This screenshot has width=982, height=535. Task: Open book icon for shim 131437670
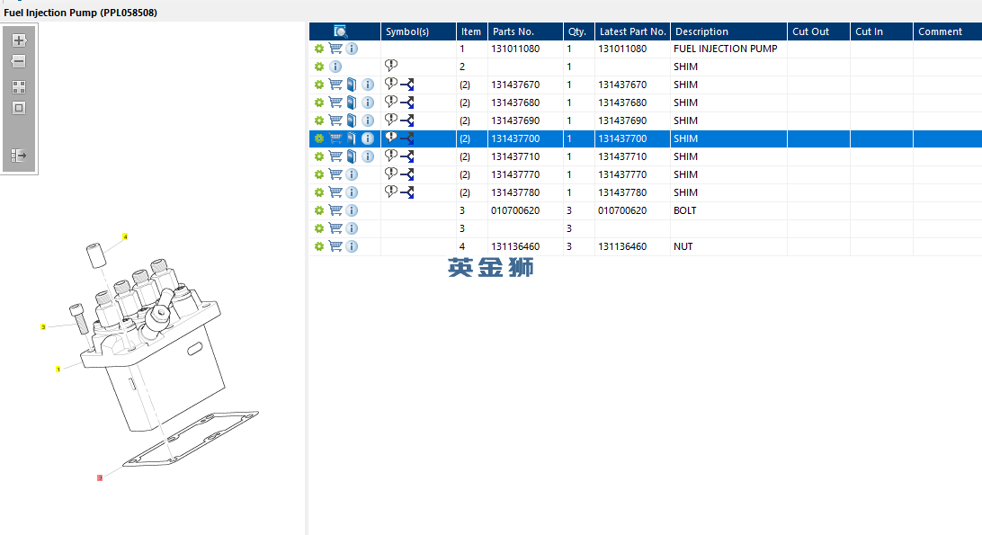(352, 85)
